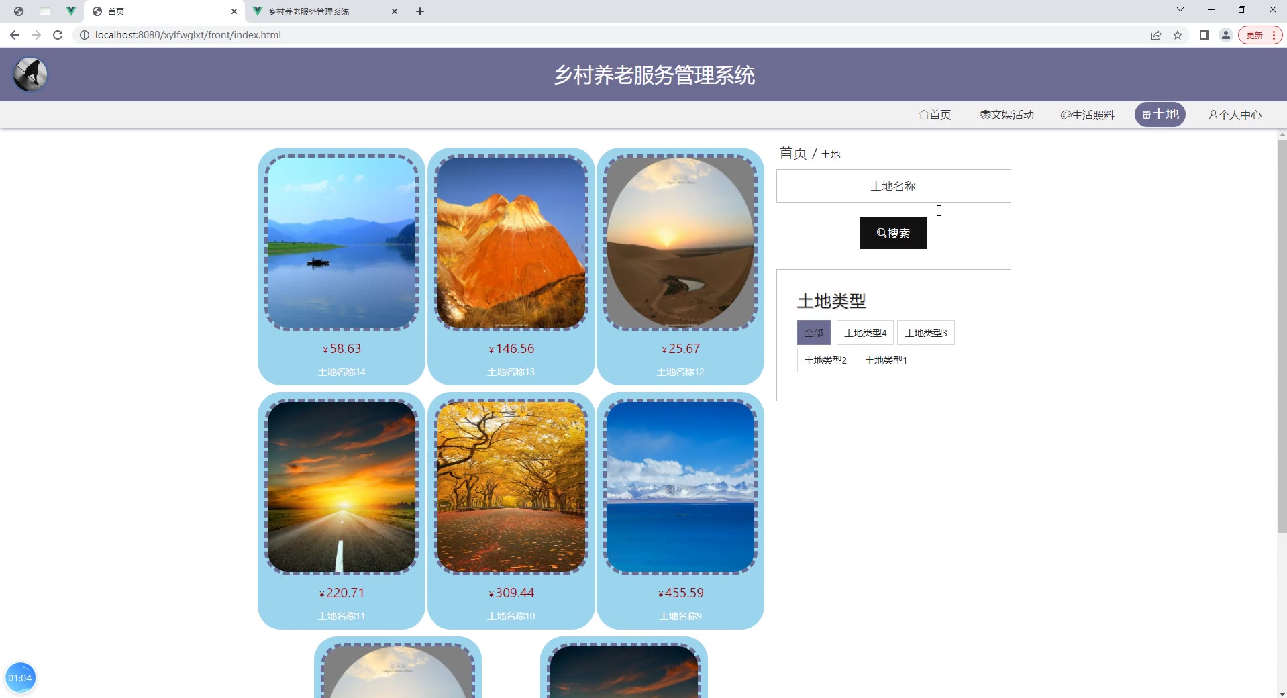This screenshot has height=698, width=1287.
Task: Toggle the browser side panel icon
Action: [x=1204, y=35]
